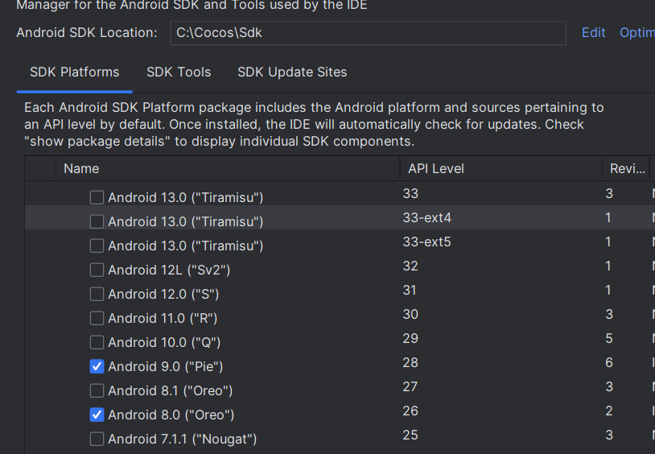Screen dimensions: 655x454
Task: Check the Android 12.0 S box
Action: click(x=97, y=294)
